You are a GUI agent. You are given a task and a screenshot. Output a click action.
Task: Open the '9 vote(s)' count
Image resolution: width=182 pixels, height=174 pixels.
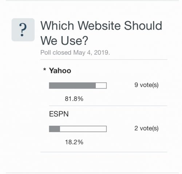pyautogui.click(x=146, y=85)
